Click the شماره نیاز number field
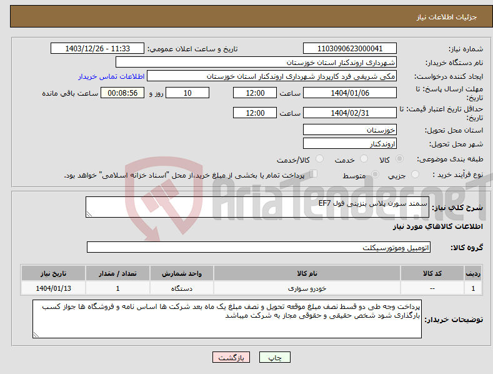Image resolution: width=493 pixels, height=374 pixels. pos(350,49)
